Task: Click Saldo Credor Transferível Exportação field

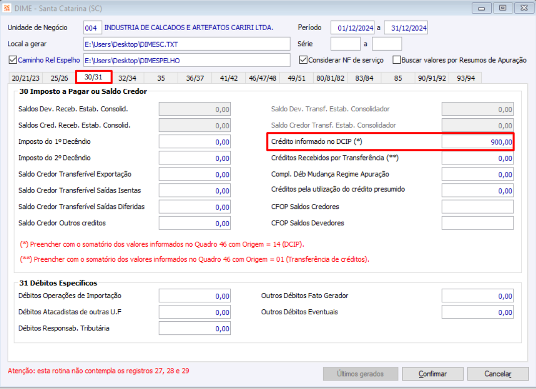Action: coord(195,174)
